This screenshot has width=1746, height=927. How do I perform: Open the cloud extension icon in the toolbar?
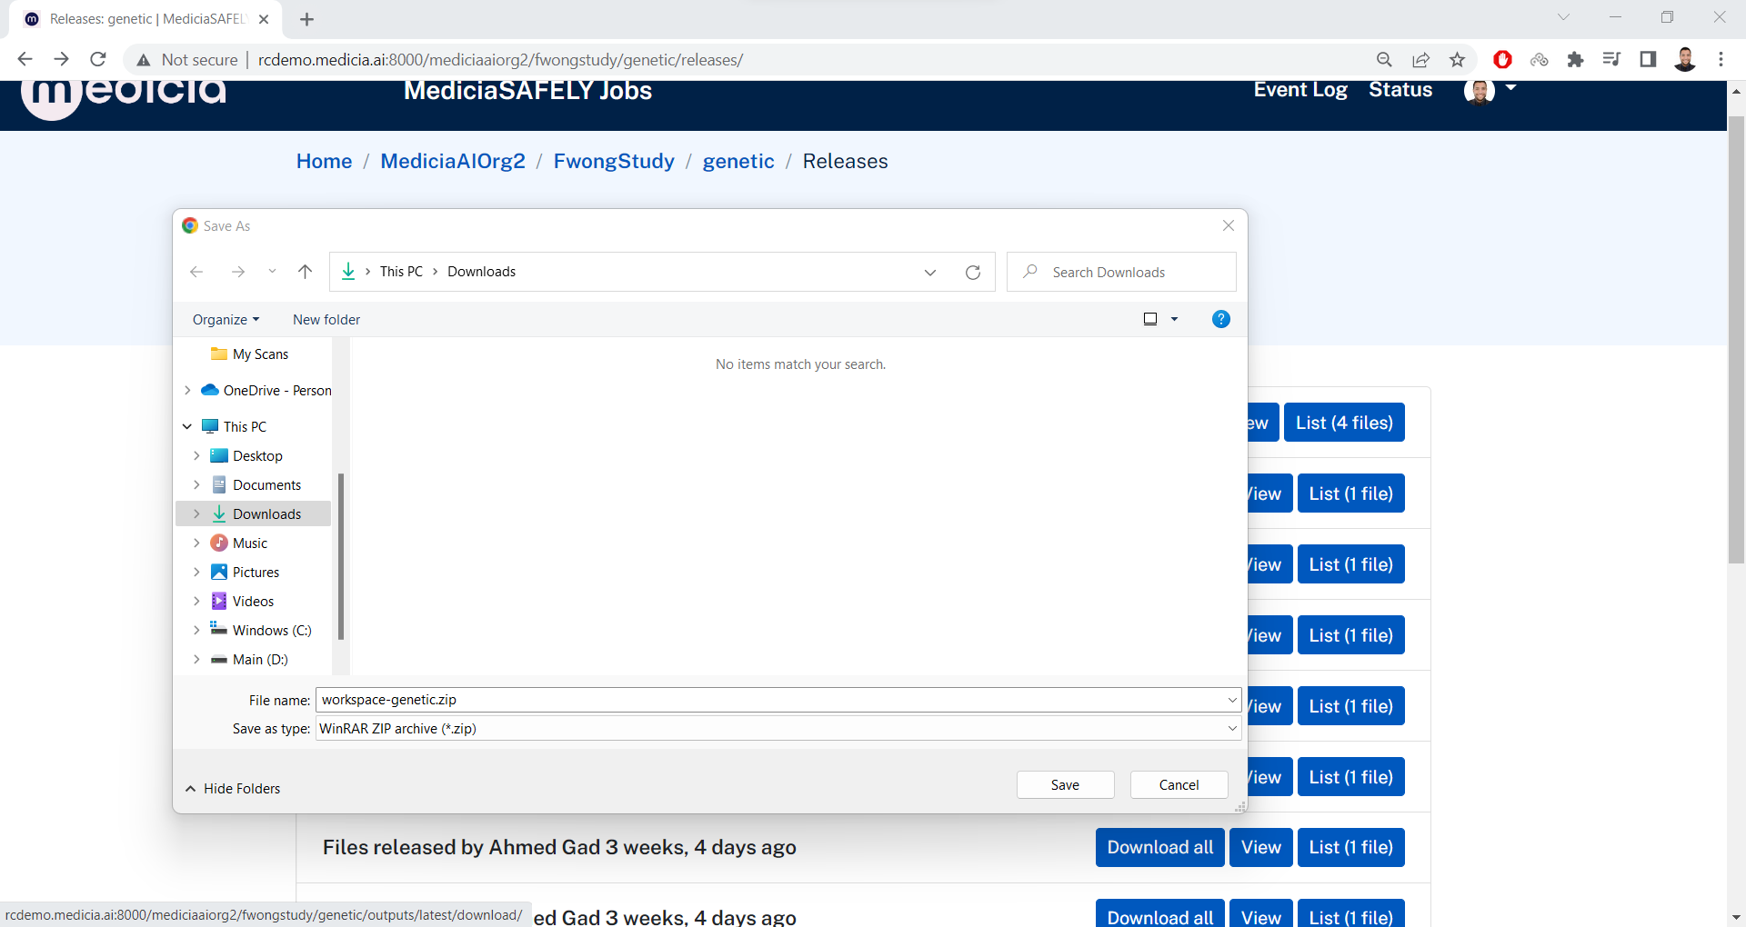(x=1539, y=59)
